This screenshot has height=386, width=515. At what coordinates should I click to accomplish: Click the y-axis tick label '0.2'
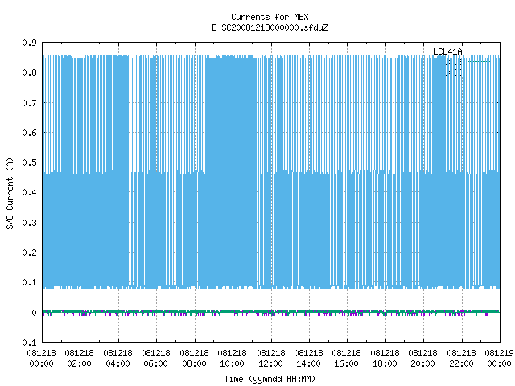[29, 253]
